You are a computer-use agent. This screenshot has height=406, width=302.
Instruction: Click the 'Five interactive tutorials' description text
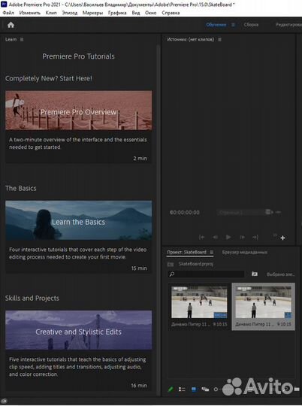[x=77, y=367]
